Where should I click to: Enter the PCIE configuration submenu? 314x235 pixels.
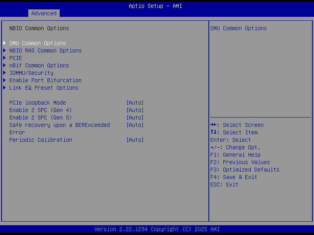(15, 58)
